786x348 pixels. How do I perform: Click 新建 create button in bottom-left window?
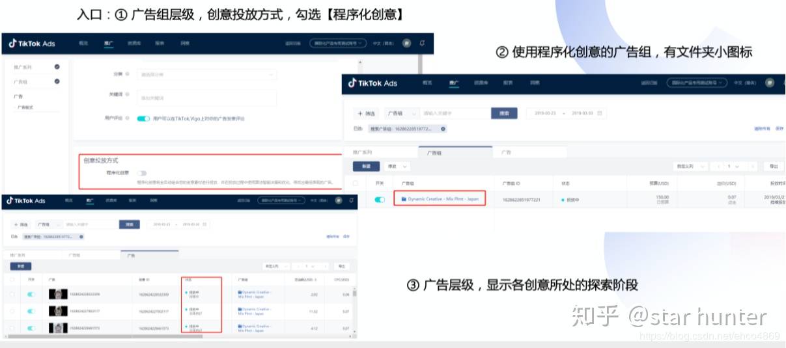[x=21, y=266]
